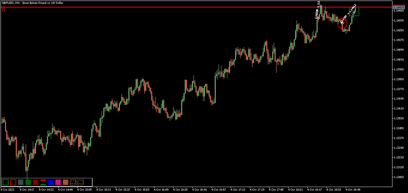Pick the magenta filled square

[x=58, y=182]
